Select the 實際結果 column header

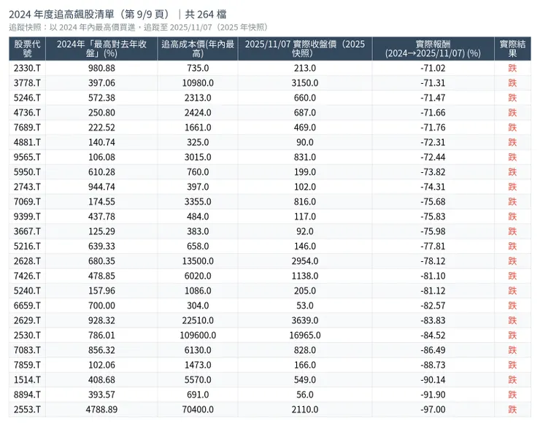[512, 48]
